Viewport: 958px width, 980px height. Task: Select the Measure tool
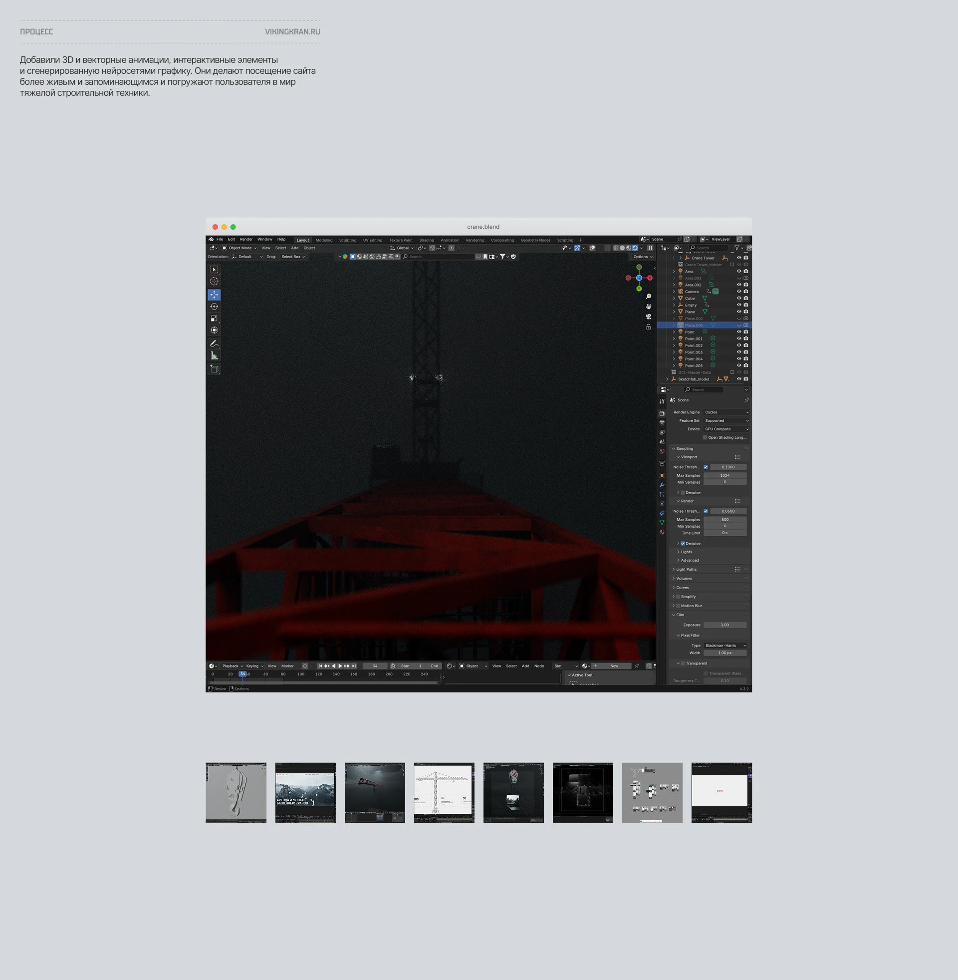214,356
